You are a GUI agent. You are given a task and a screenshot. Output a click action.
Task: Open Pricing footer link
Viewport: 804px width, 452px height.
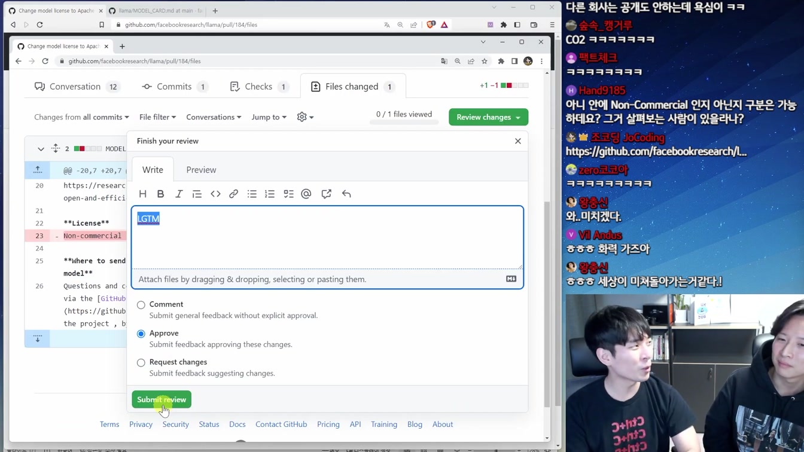tap(328, 424)
